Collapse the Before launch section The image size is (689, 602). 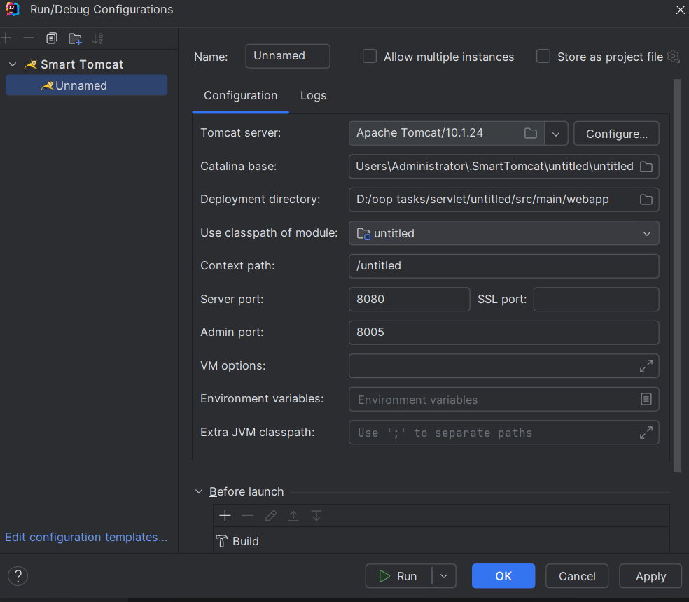click(199, 491)
